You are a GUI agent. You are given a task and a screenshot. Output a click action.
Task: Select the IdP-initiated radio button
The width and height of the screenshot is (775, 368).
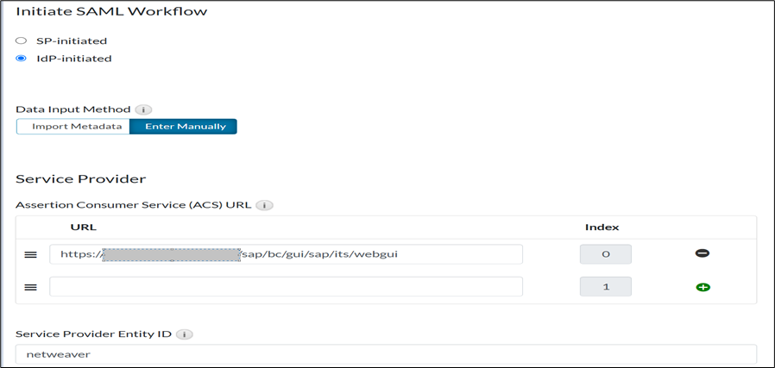tap(22, 59)
